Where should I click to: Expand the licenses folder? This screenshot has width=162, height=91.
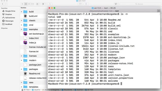22,56
